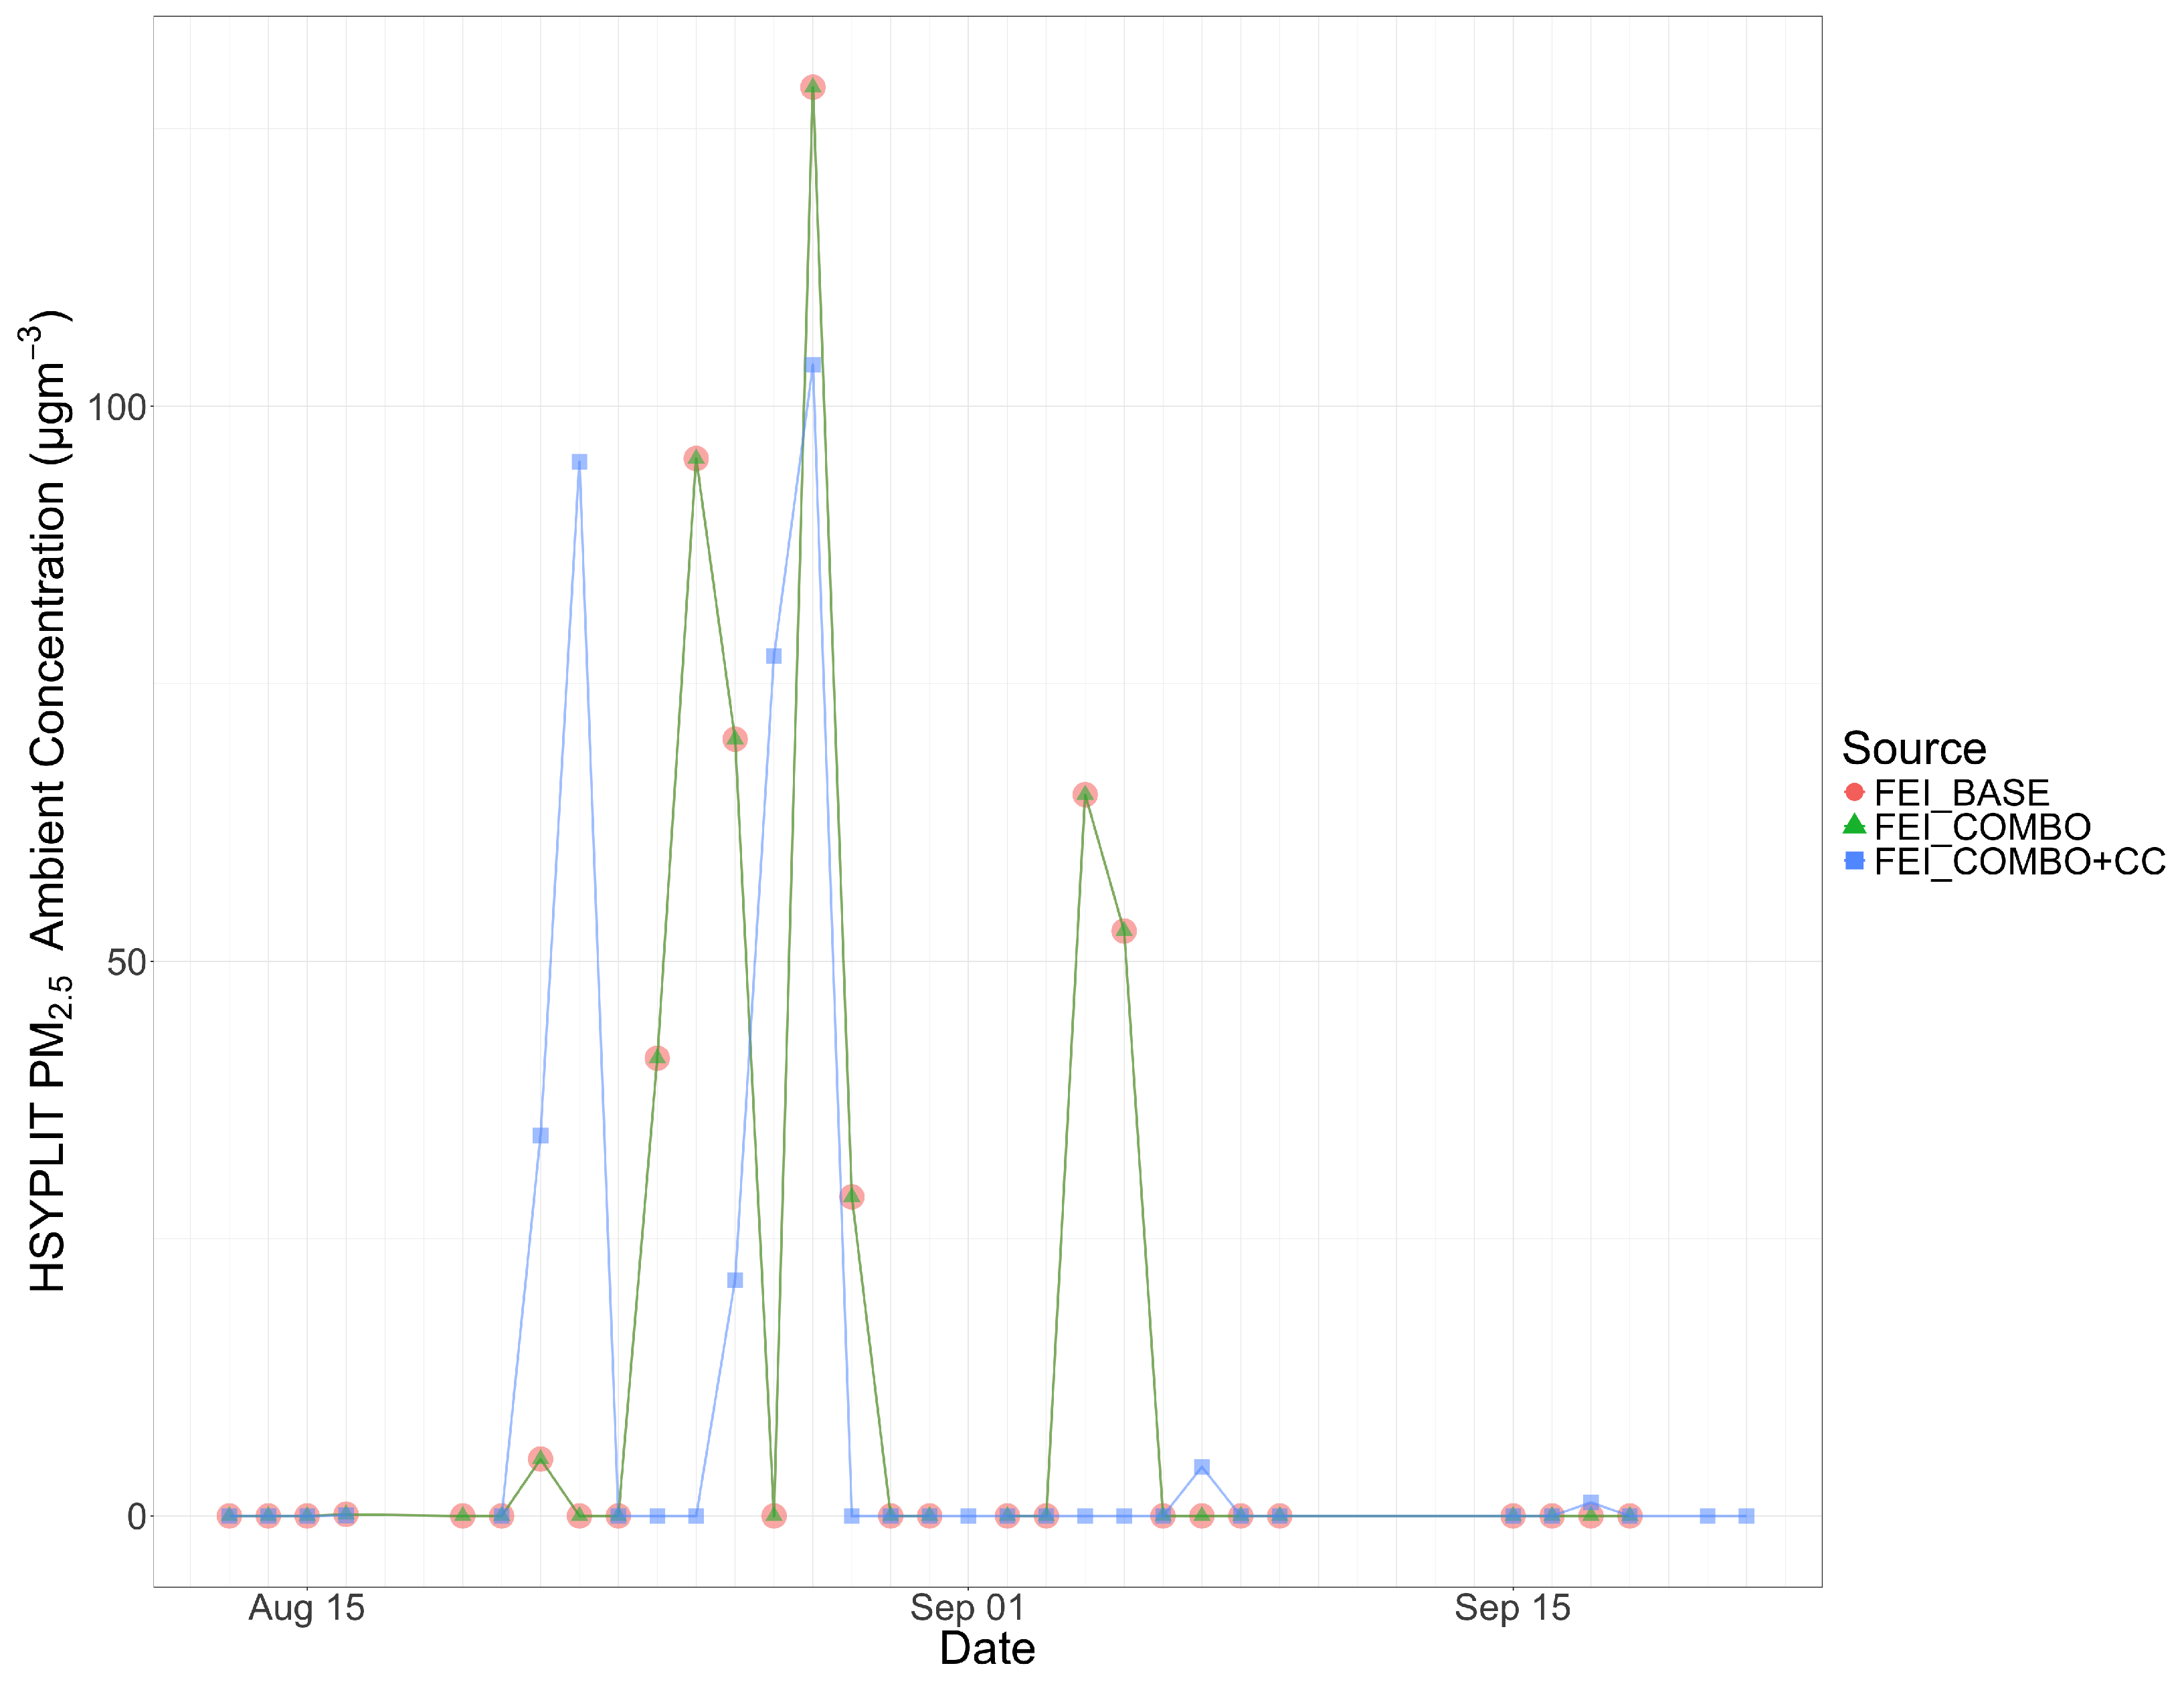
Task: Click the 100 y-axis tick label
Action: click(x=117, y=408)
